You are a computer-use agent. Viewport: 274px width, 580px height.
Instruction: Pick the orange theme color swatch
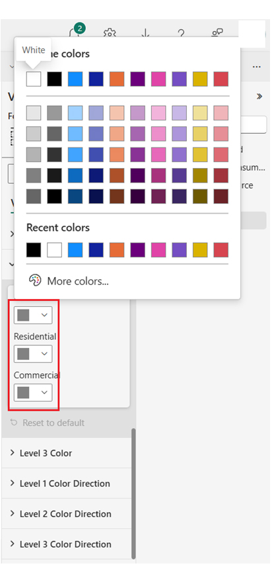(x=117, y=79)
